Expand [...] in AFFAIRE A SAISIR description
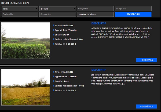Image resolution: width=161 pixels, height=112 pixels. pos(148,37)
